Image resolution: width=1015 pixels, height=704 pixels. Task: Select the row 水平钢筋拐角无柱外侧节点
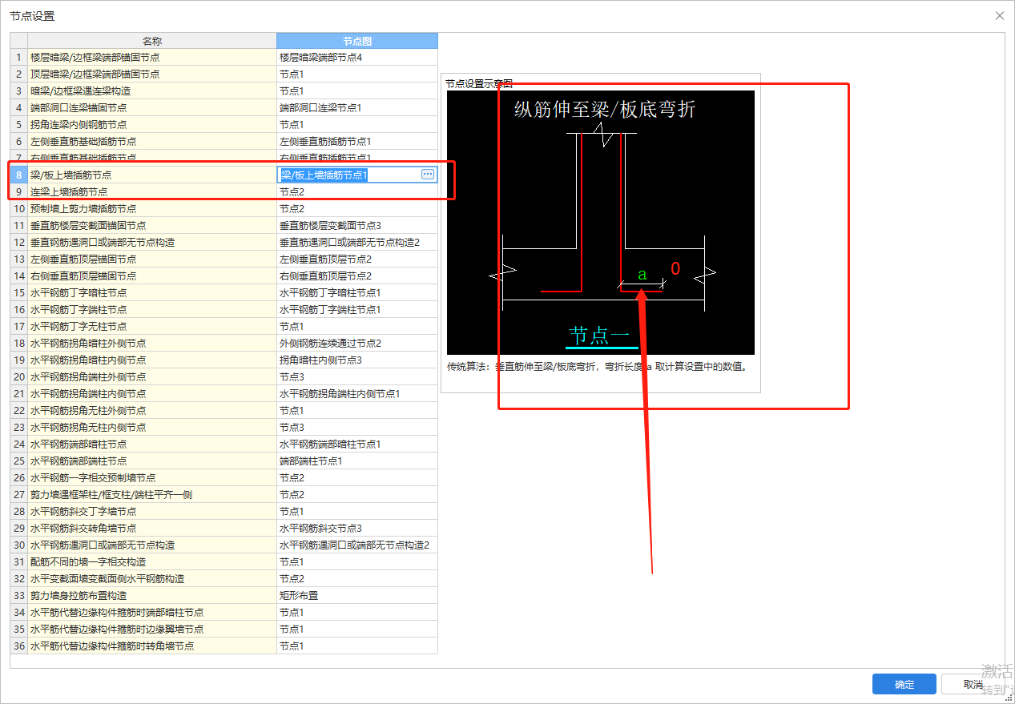224,410
